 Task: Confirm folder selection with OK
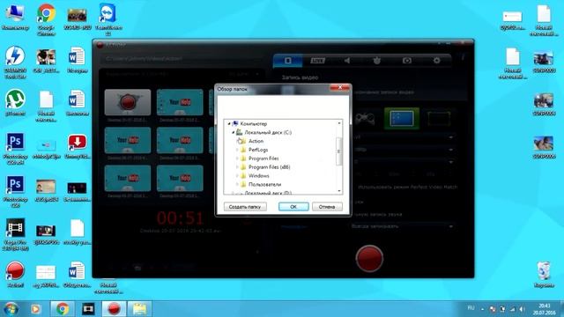293,207
